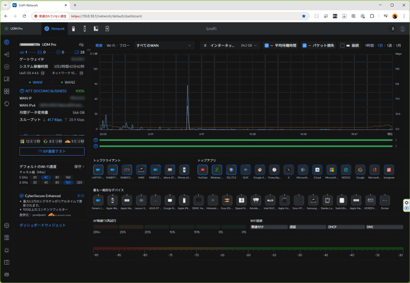Expand the インターネット 24.2 GB dropdown
The image size is (410, 283).
pyautogui.click(x=231, y=46)
